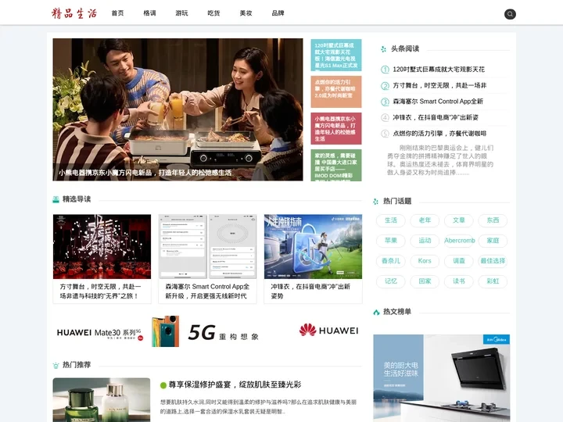
Task: Click slideshow caption 小熊电器携京东小魔方闪电新品
Action: coord(145,173)
